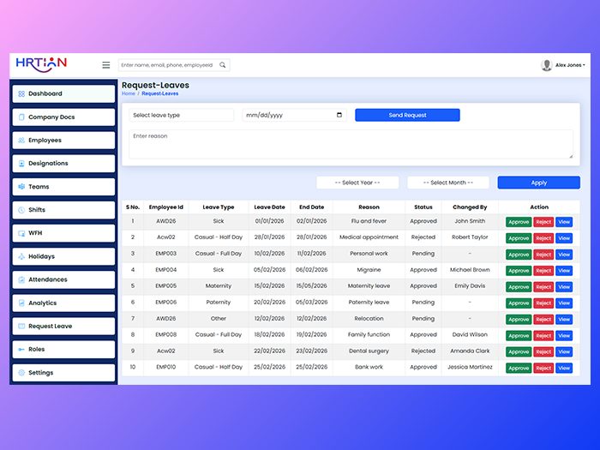This screenshot has height=450, width=600.
Task: Open the Roles menu item
Action: pos(63,350)
